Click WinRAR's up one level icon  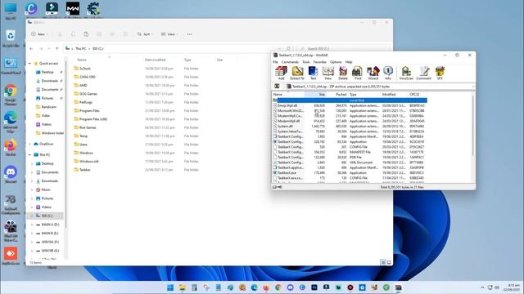pyautogui.click(x=277, y=87)
